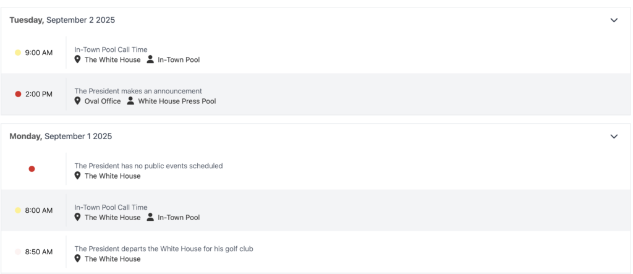Click location pin in Tuesday 9:00 AM event
The height and width of the screenshot is (274, 633).
pyautogui.click(x=78, y=59)
